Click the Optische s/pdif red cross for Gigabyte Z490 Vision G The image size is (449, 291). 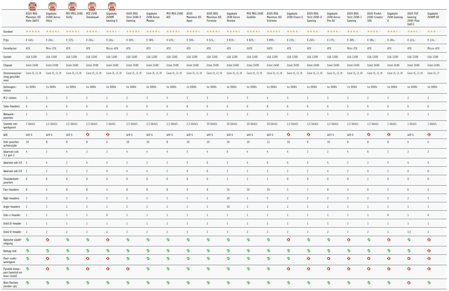pos(288,240)
